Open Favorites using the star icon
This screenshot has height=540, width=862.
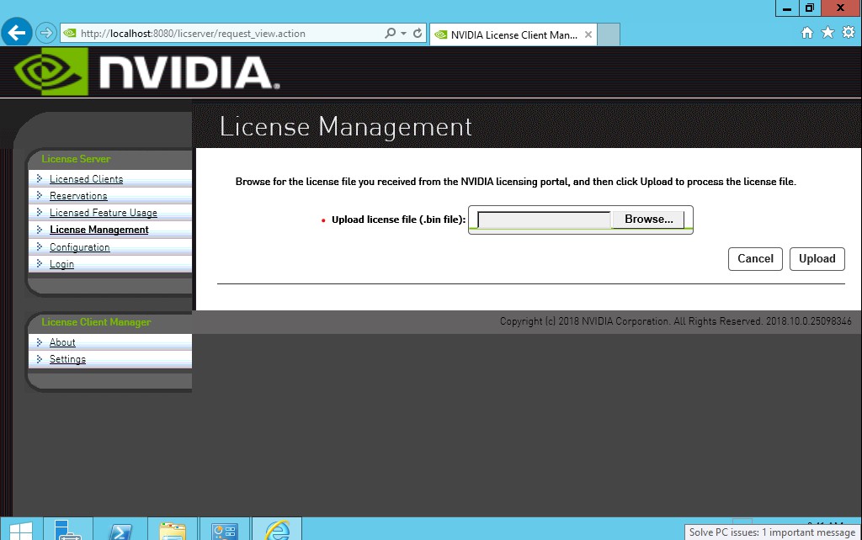coord(827,33)
